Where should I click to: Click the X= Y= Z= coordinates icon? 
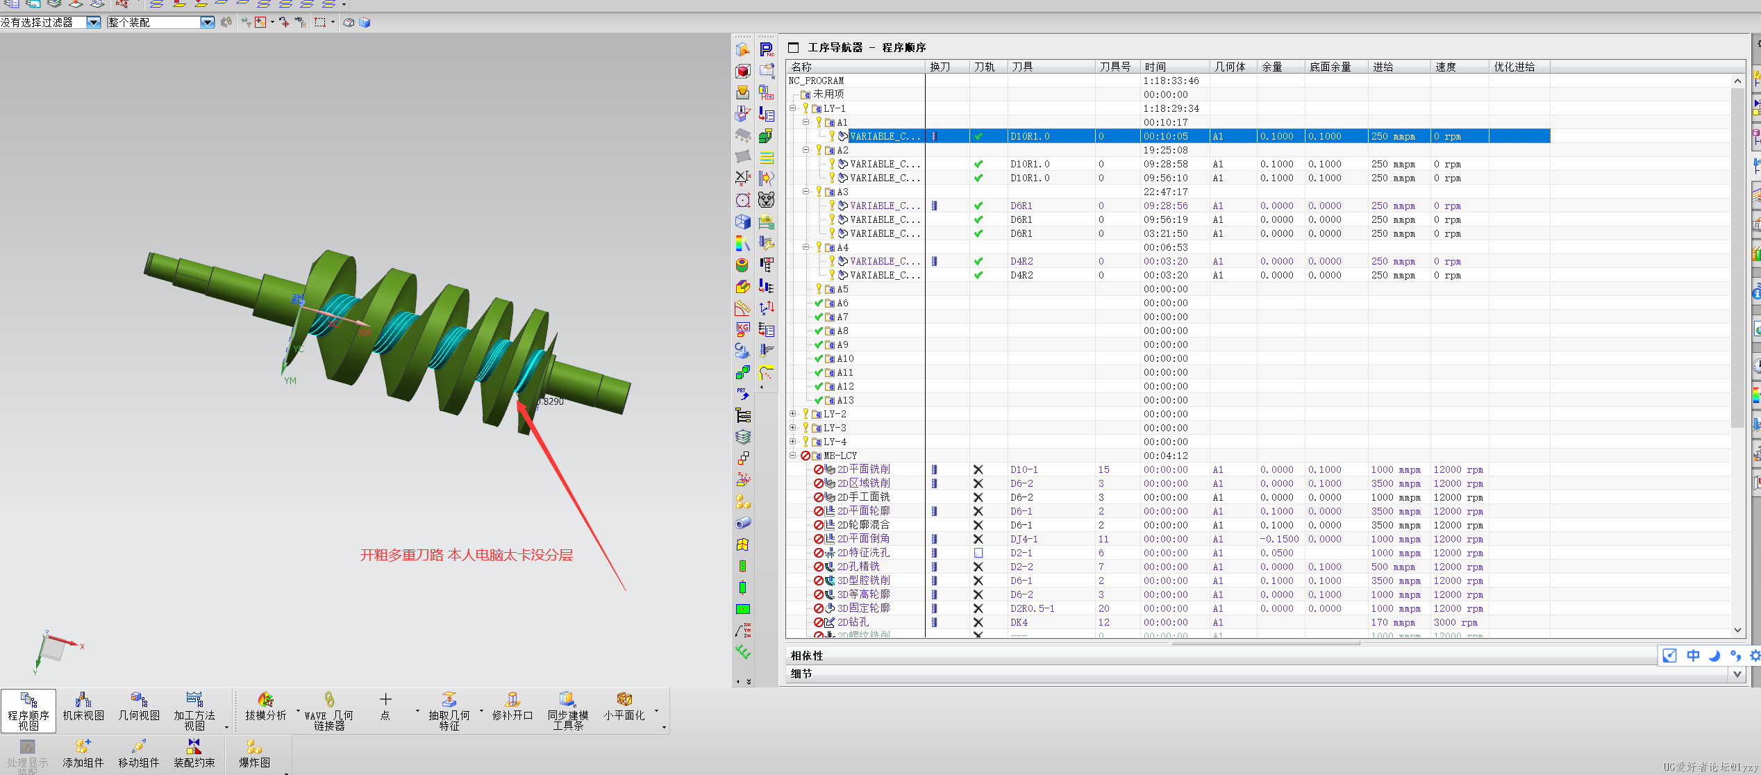pos(743,631)
